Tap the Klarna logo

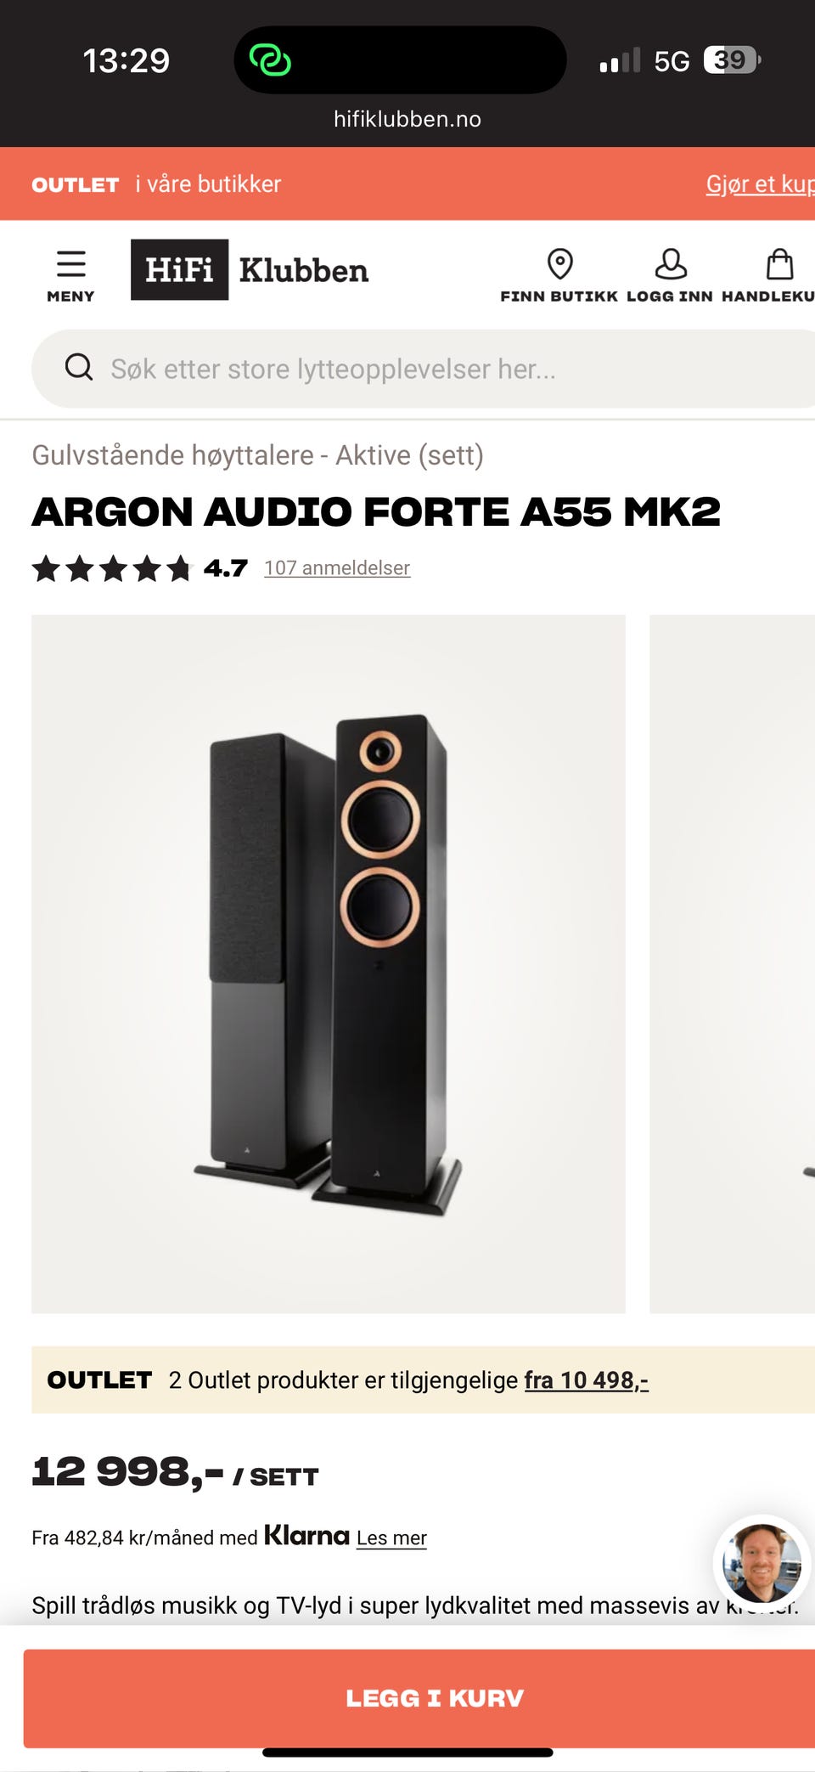tap(306, 1536)
